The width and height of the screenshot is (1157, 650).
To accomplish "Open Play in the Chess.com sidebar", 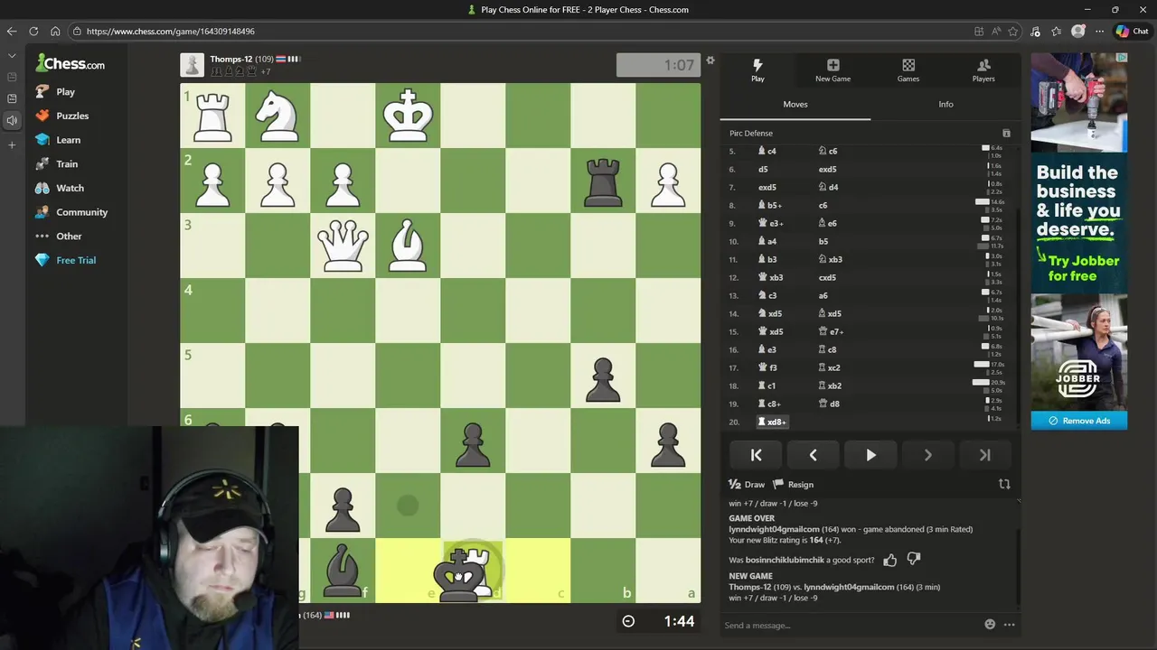I will 54,91.
